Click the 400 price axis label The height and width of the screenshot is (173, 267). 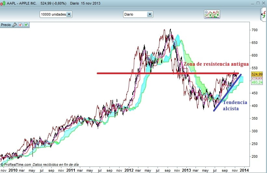click(x=255, y=106)
